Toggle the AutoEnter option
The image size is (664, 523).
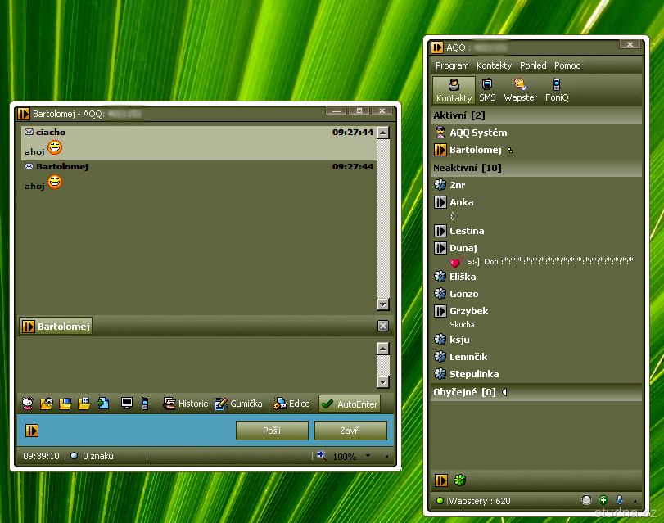pos(350,404)
